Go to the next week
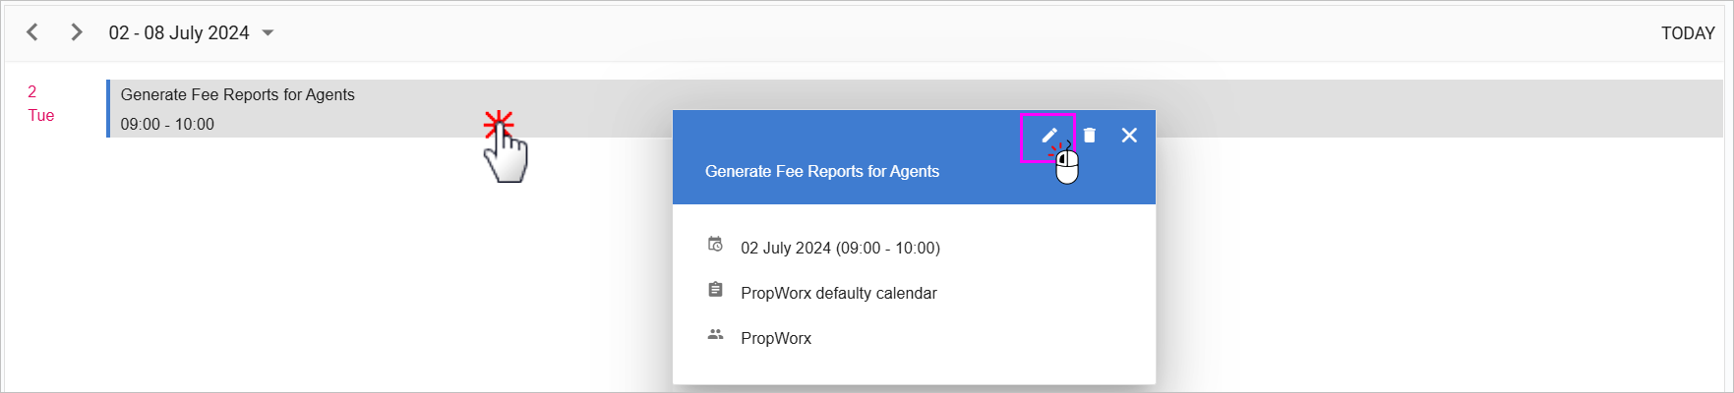This screenshot has width=1734, height=393. click(76, 32)
